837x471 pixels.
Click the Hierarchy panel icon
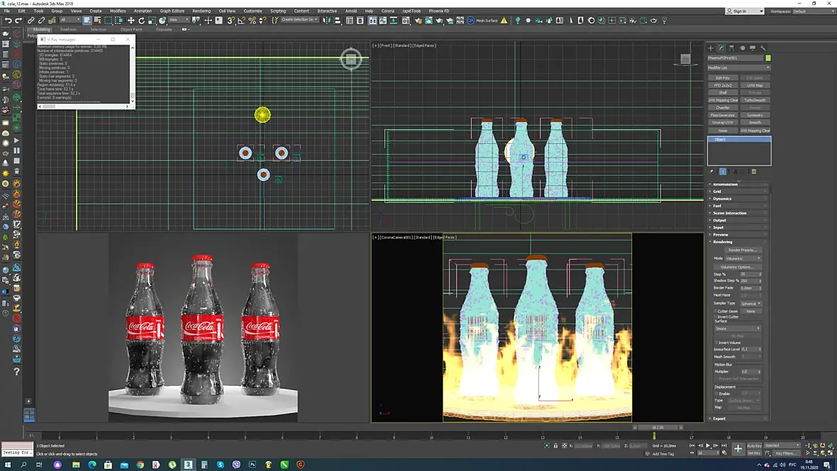coord(732,48)
